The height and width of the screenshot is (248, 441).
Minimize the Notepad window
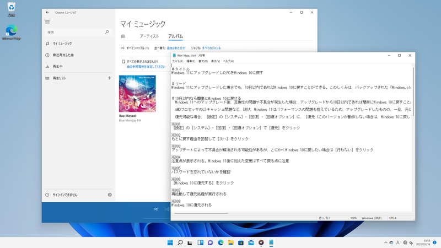[x=389, y=56]
